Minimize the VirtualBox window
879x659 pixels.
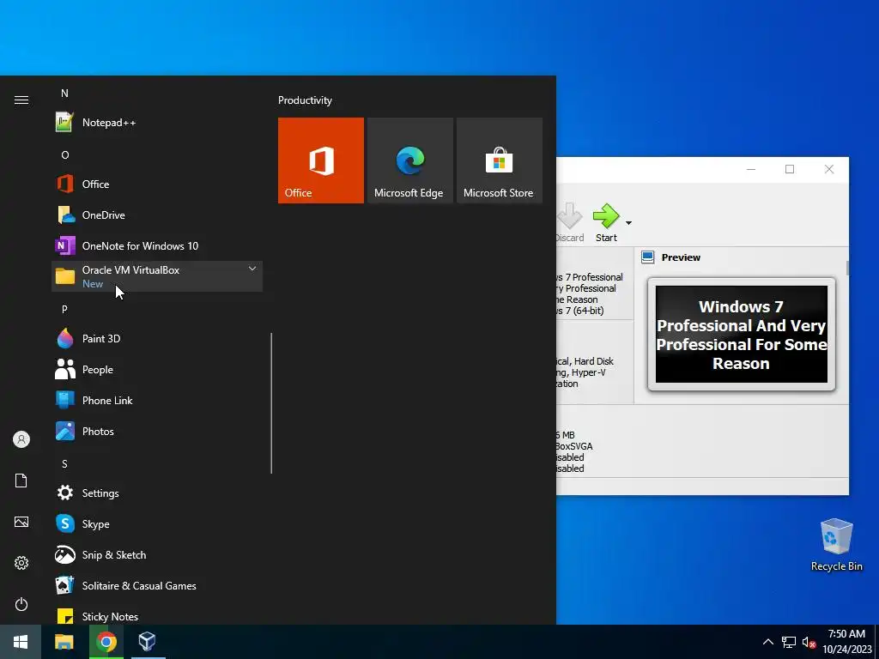751,169
